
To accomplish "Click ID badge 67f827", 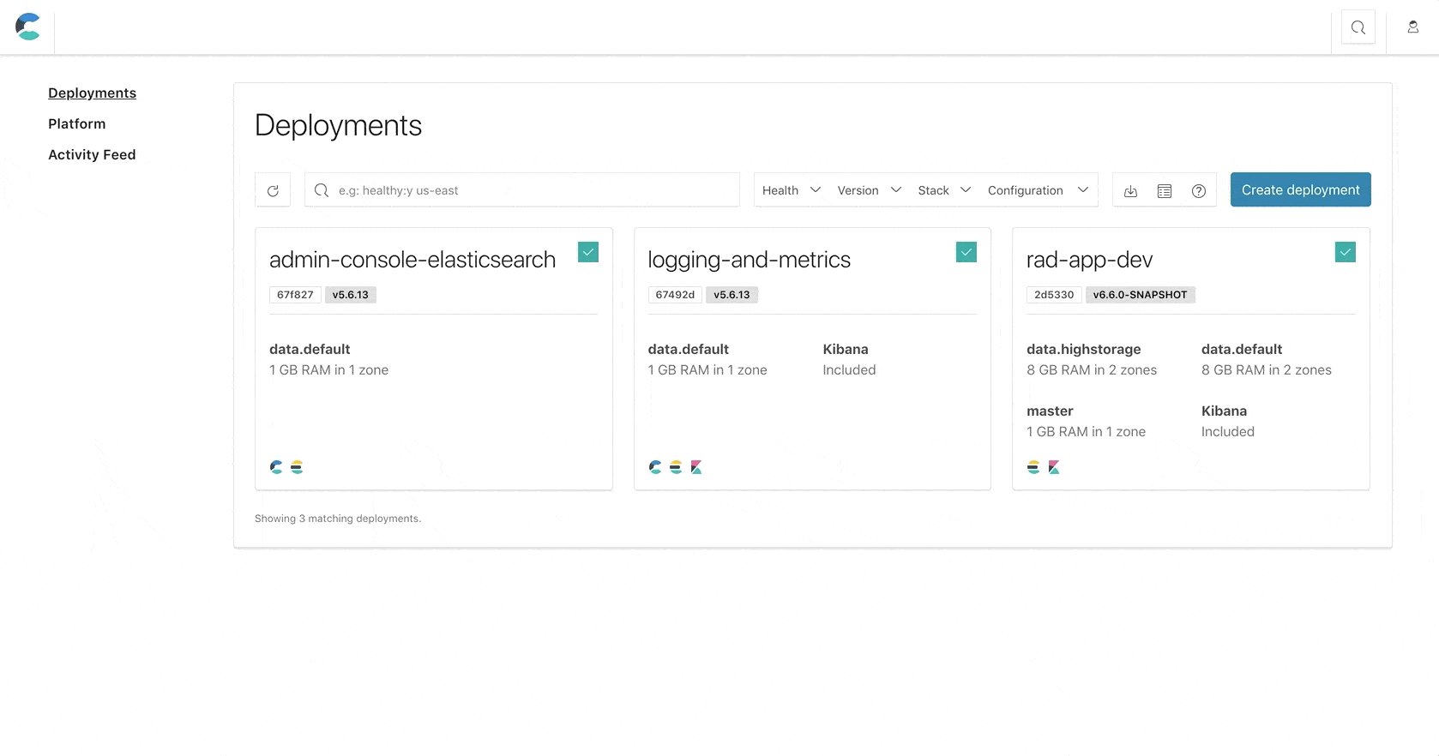I will click(x=295, y=295).
